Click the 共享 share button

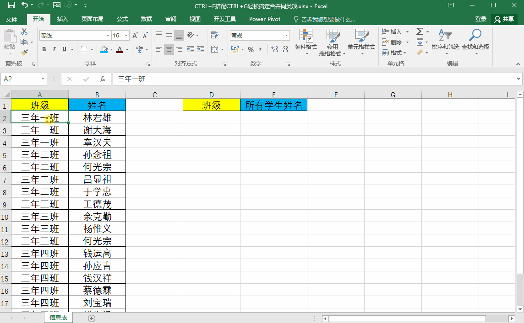504,19
